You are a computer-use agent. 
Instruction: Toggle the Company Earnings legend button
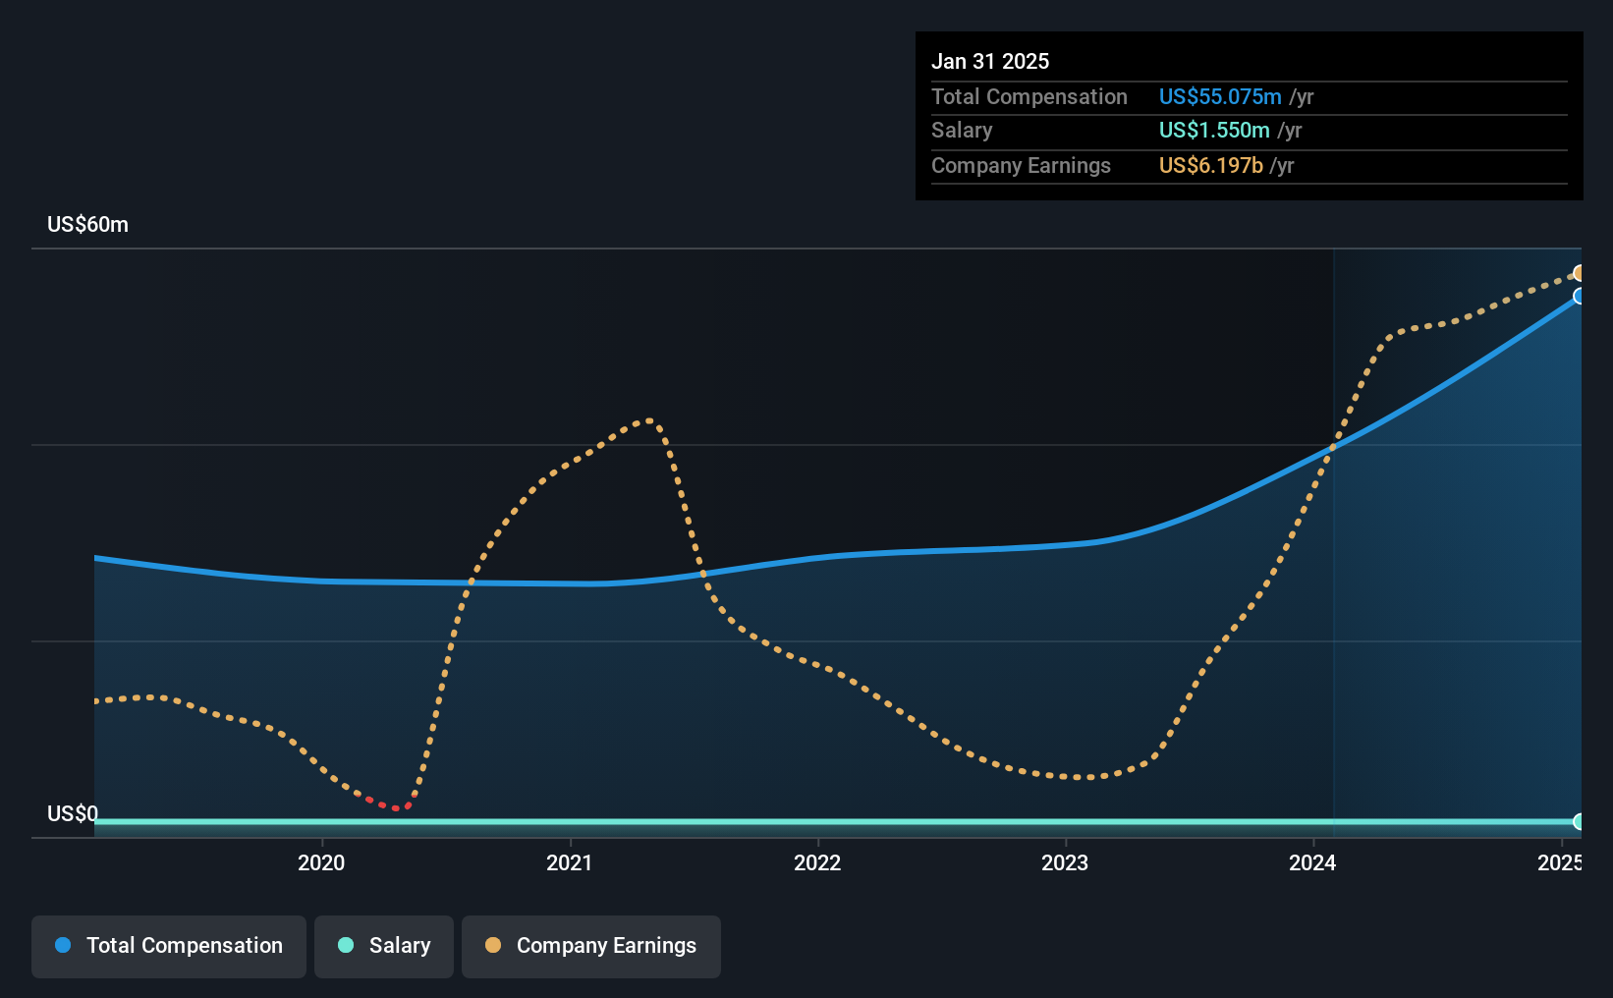[591, 946]
